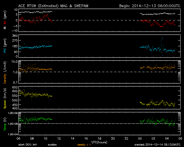Screen dimensions: 184x147
Task: Click the -5 tick label on Bt Bz axis
Action: point(15,26)
